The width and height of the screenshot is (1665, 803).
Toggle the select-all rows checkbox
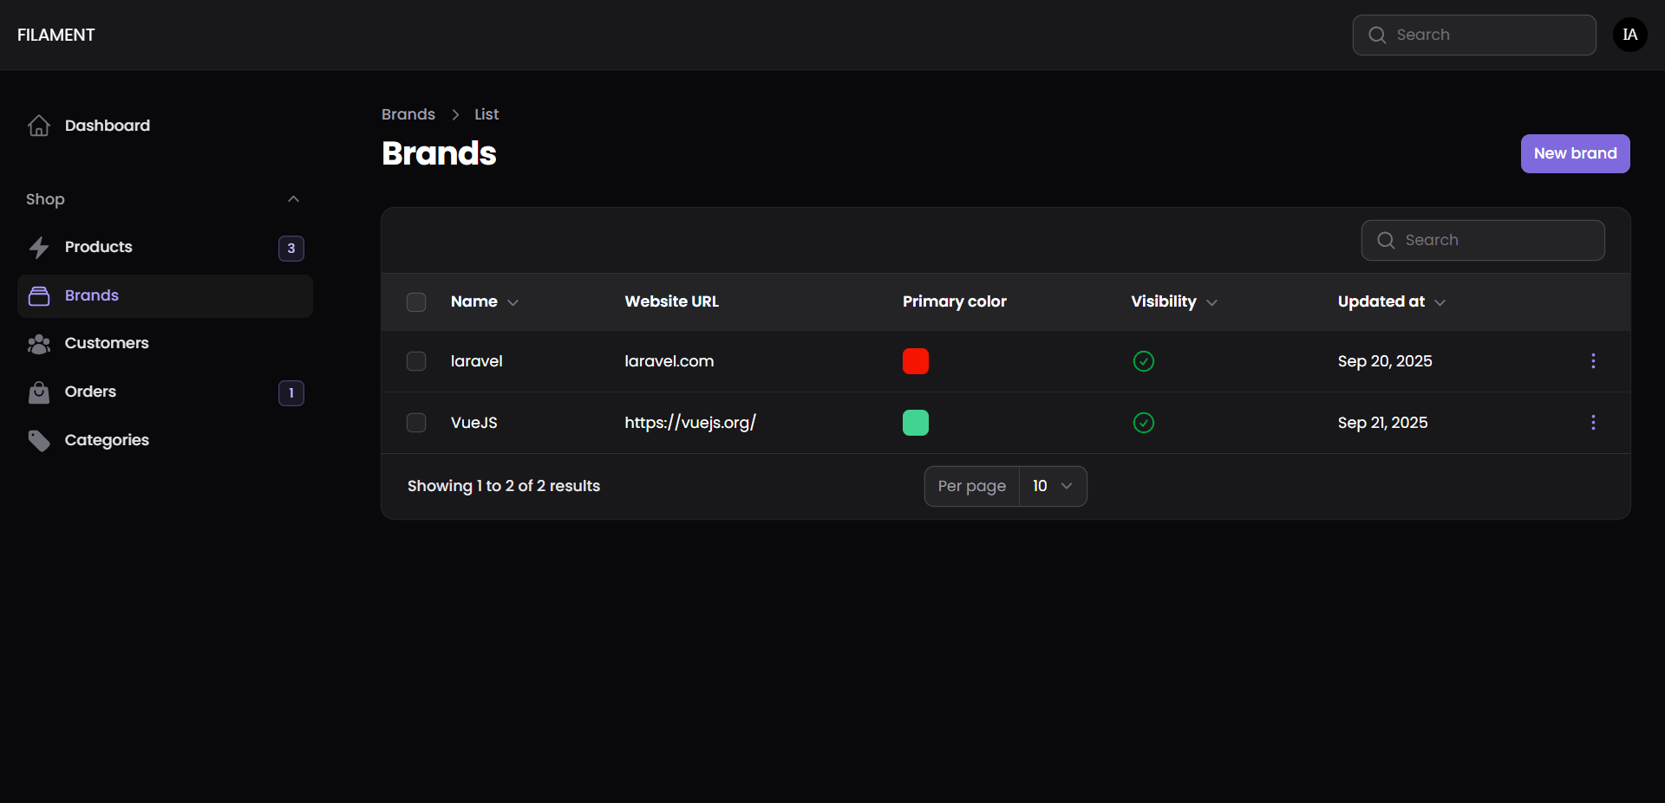(416, 302)
